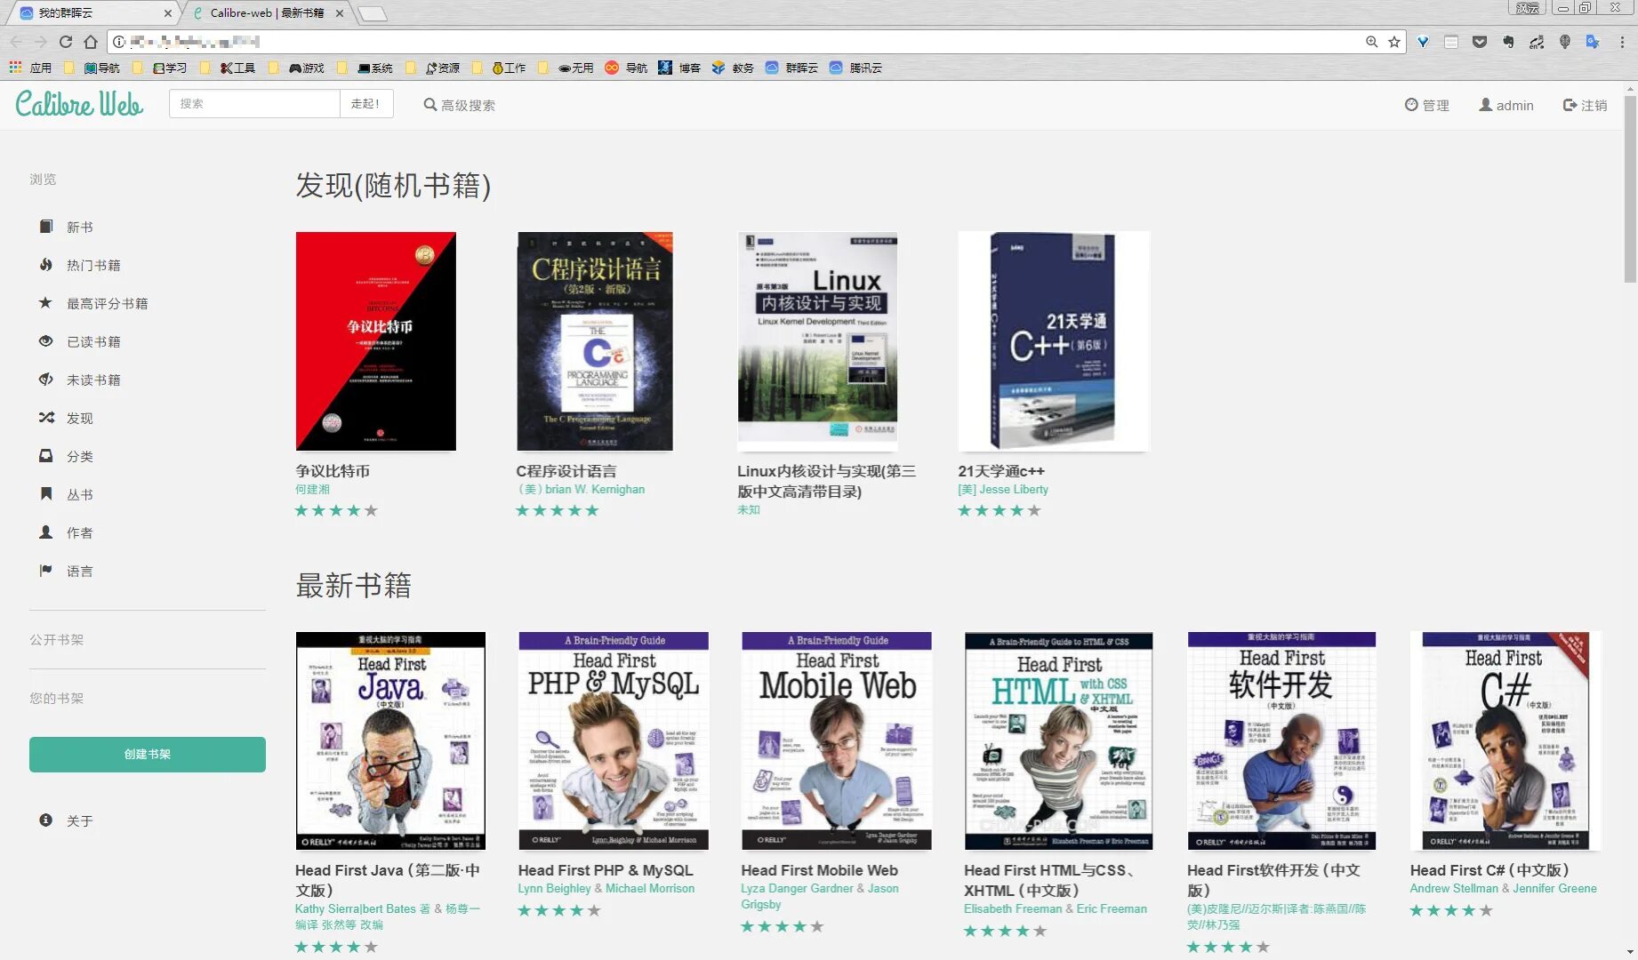Open the 教务 bookmark link
1638x960 pixels.
[733, 68]
